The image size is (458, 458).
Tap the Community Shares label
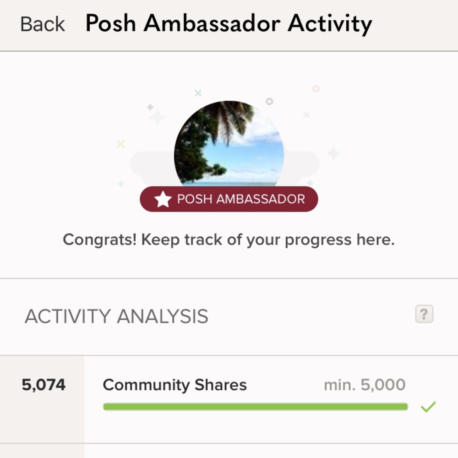click(175, 385)
